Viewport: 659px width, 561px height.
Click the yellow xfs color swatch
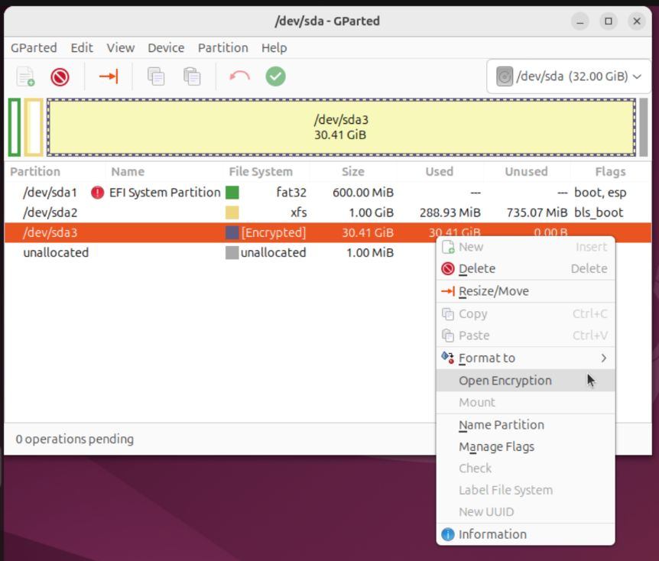pos(232,212)
